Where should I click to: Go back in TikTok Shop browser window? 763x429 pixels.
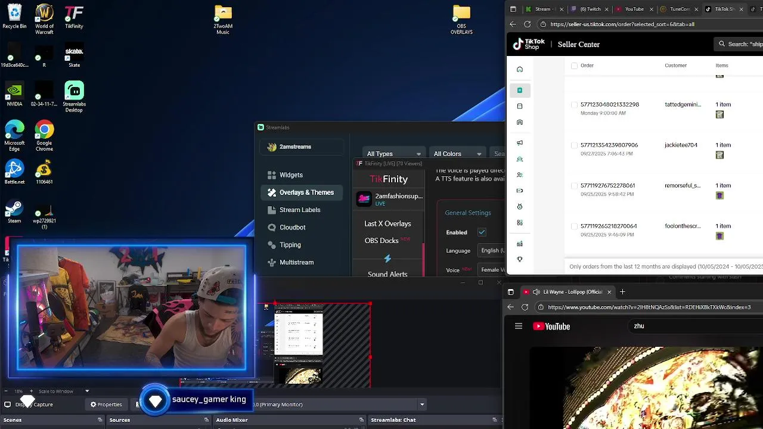tap(513, 24)
